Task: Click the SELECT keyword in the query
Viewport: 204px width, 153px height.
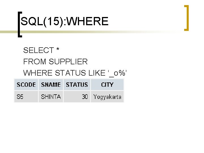Action: click(x=39, y=50)
